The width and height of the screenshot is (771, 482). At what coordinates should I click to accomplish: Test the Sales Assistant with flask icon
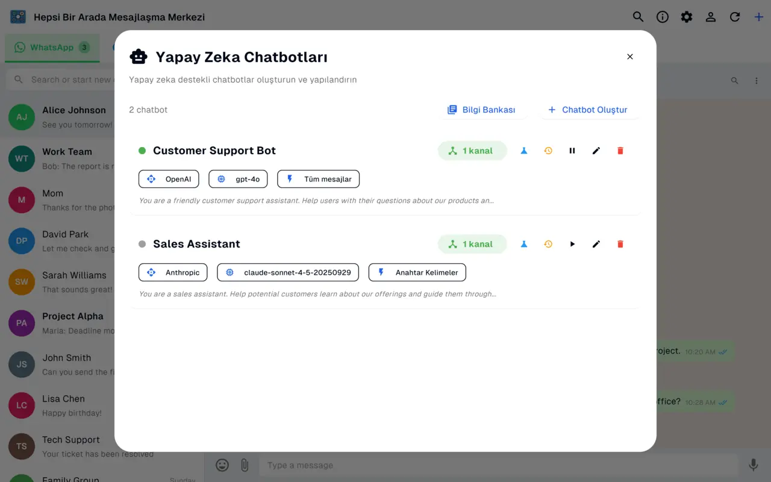(524, 244)
